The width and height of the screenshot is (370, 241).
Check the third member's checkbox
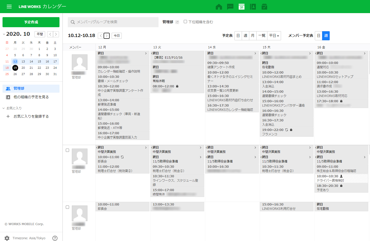pyautogui.click(x=67, y=207)
